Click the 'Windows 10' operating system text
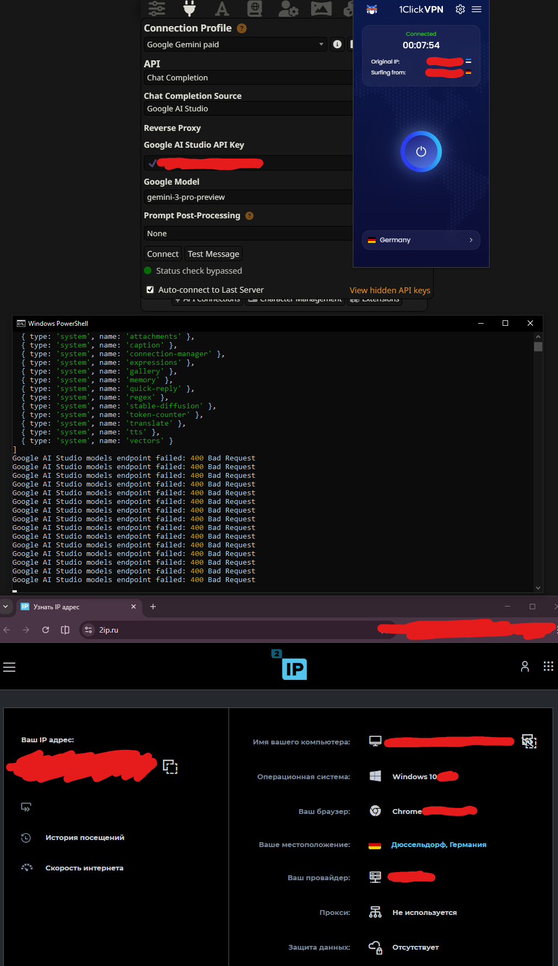 click(x=415, y=777)
